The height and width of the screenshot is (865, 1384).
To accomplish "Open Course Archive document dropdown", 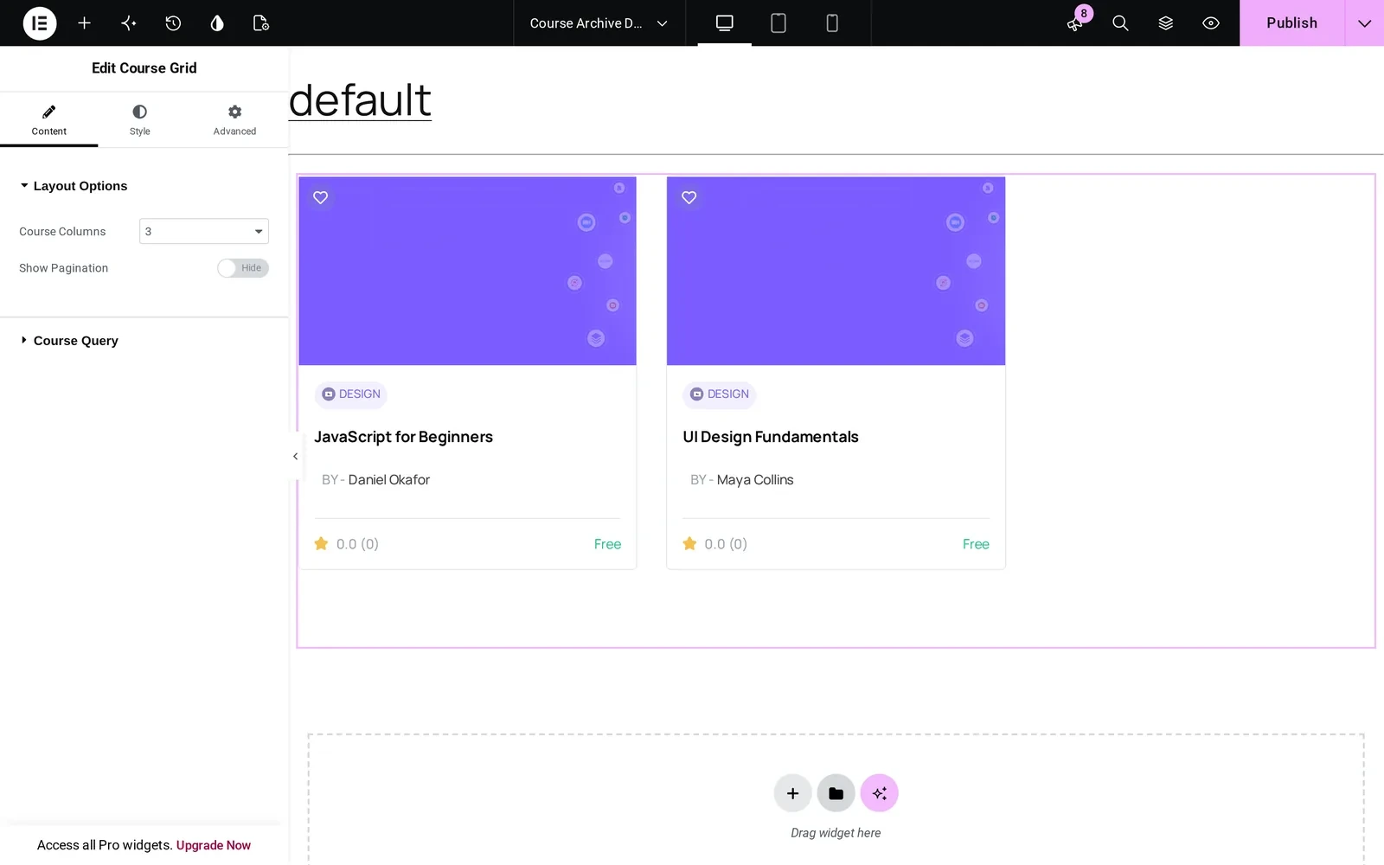I will [599, 23].
